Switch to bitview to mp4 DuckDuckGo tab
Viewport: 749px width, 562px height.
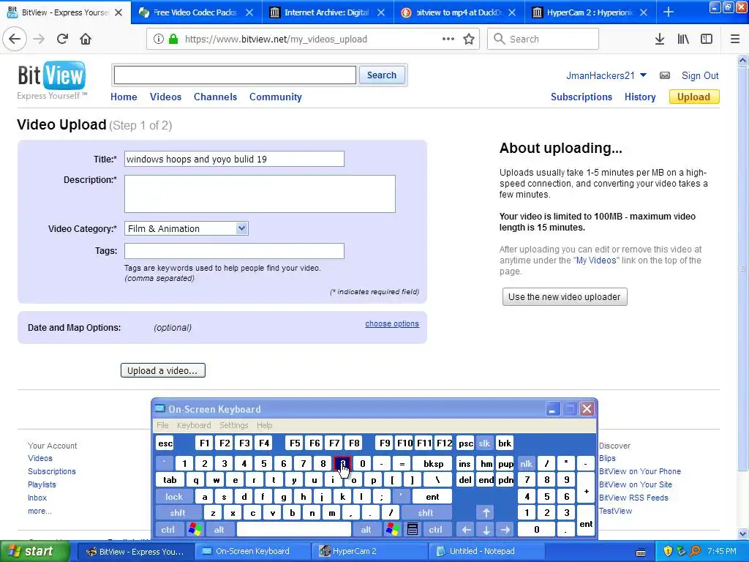tap(459, 12)
